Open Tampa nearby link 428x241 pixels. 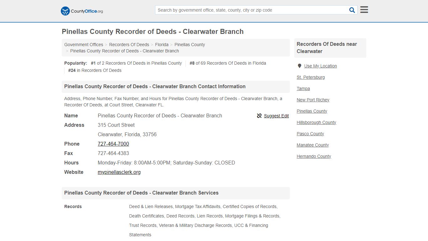pyautogui.click(x=303, y=88)
